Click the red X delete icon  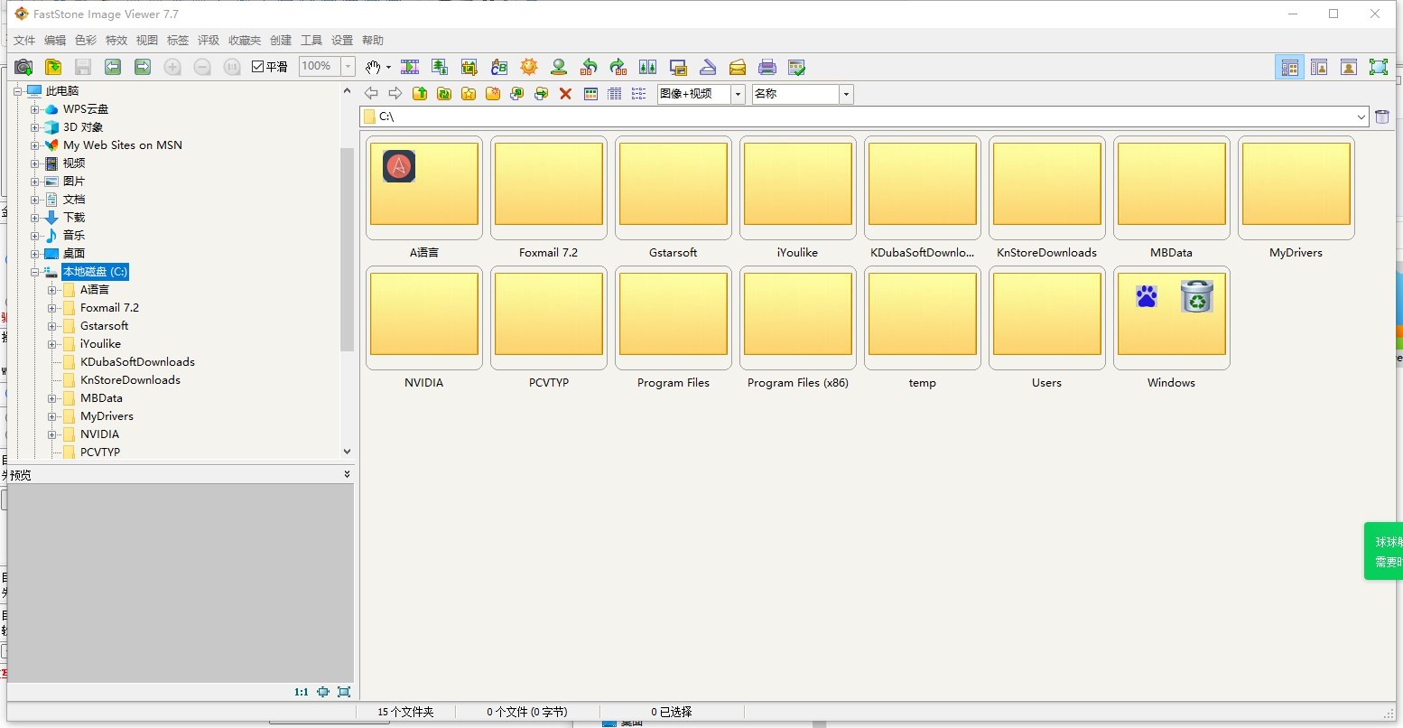566,94
